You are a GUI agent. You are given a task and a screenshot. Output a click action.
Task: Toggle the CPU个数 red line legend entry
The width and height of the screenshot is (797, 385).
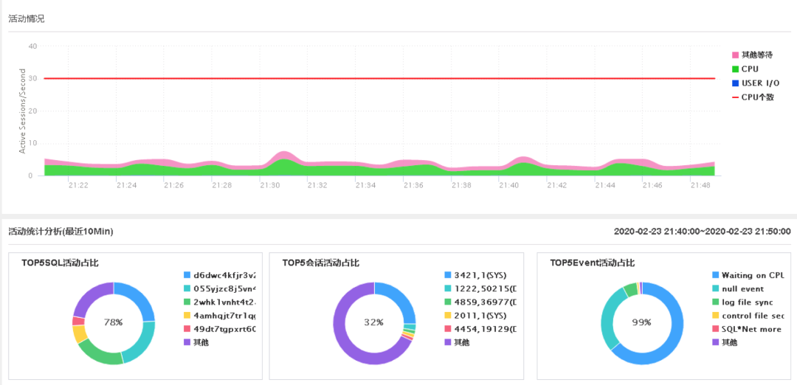click(753, 97)
